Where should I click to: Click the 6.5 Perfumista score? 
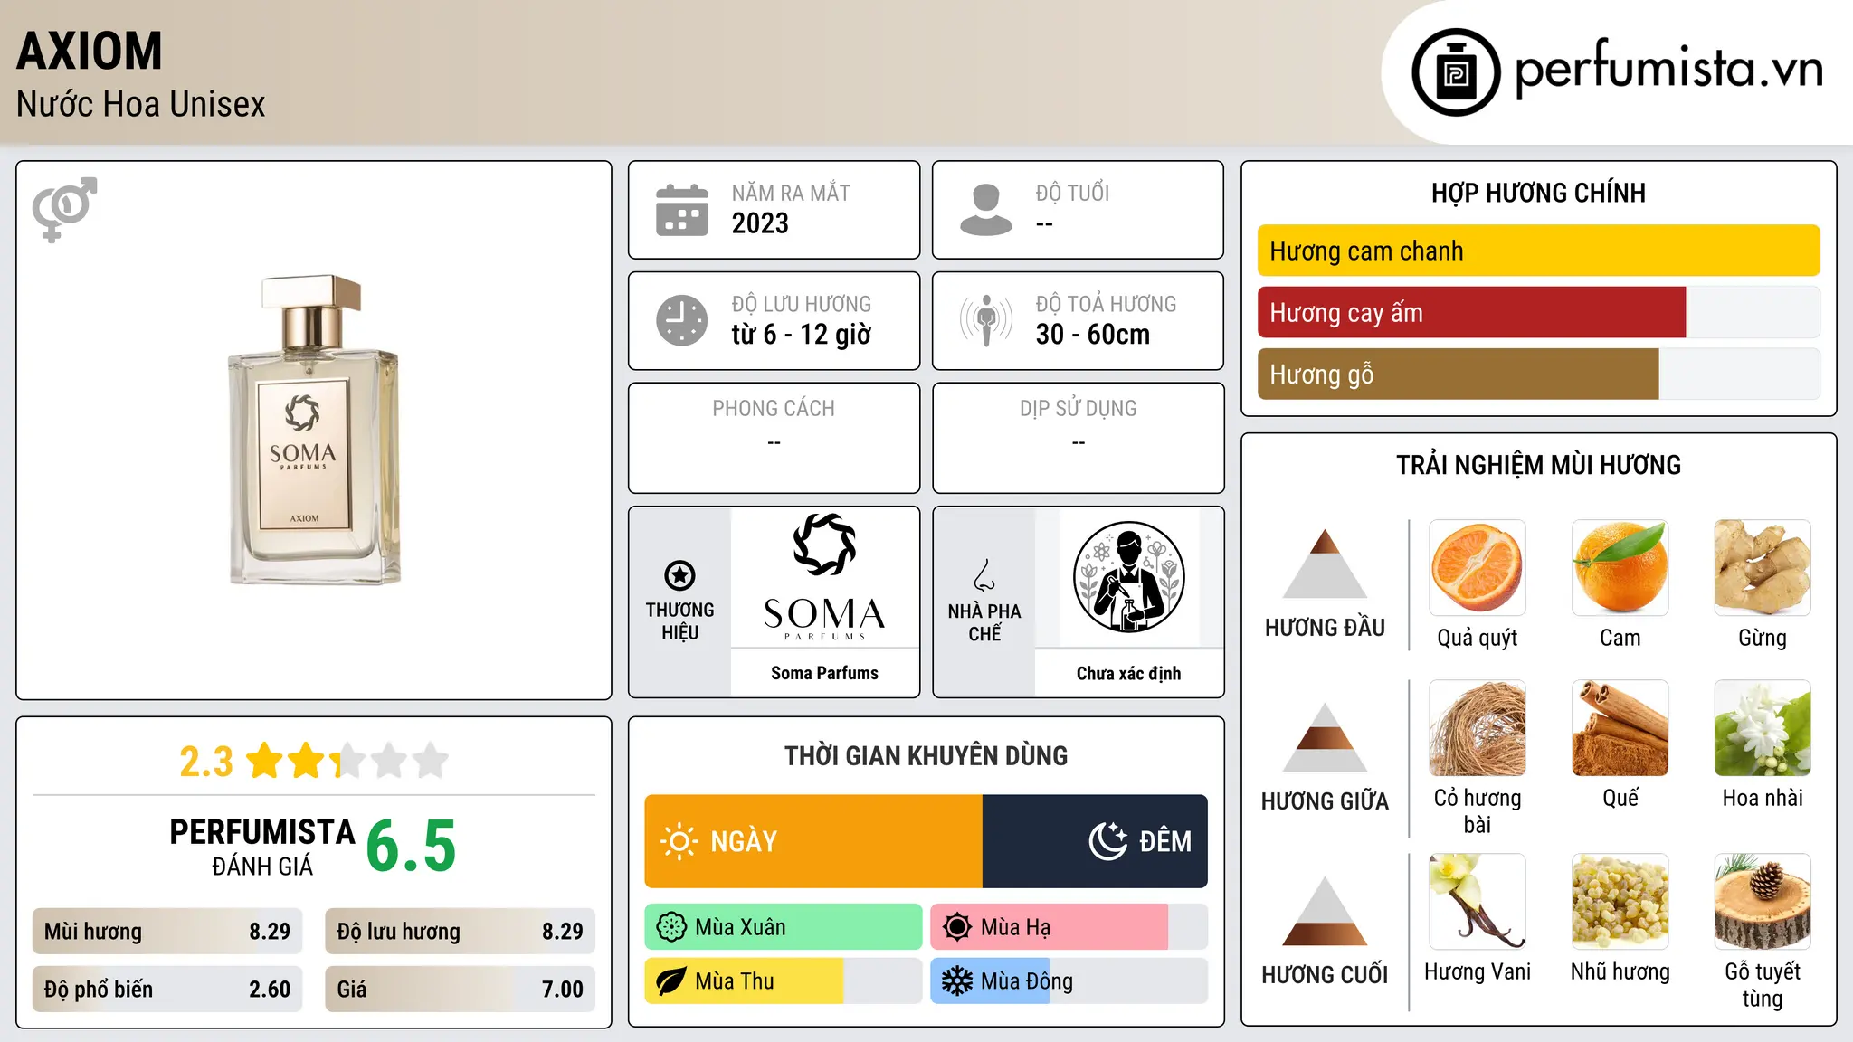coord(411,846)
